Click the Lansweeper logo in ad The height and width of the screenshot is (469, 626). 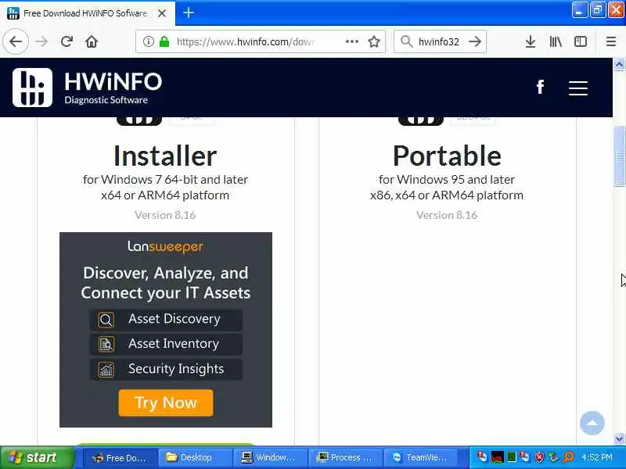(x=165, y=247)
